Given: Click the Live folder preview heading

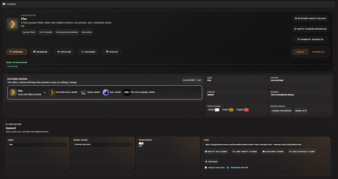Looking at the screenshot, I should (17, 79).
